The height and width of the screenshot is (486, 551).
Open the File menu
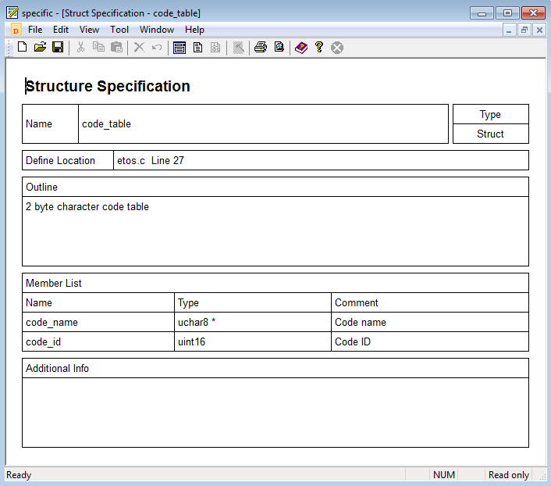[x=35, y=30]
